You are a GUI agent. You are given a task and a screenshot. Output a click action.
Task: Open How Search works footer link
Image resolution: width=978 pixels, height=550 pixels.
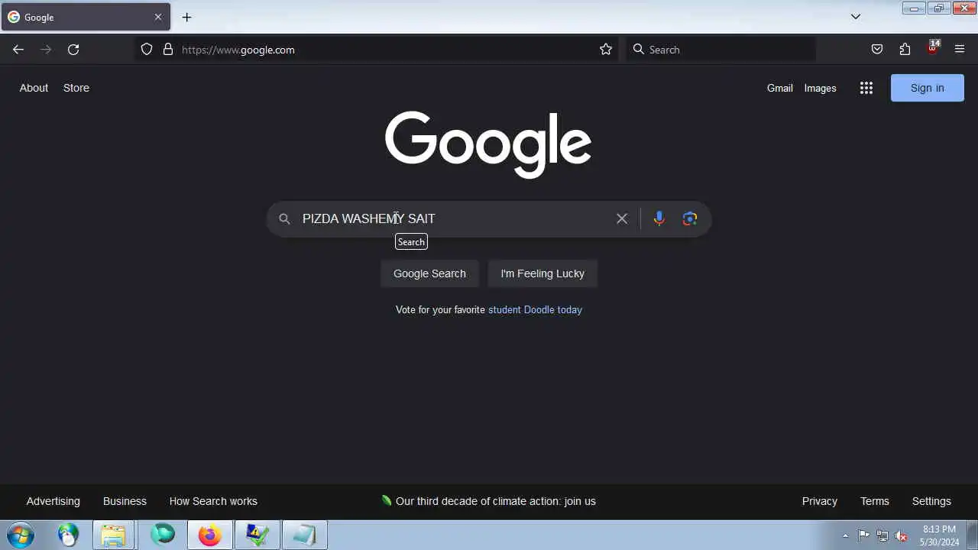213,501
